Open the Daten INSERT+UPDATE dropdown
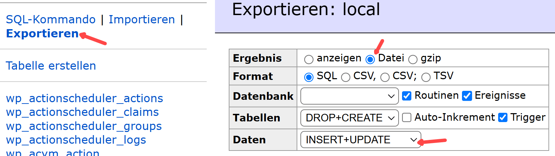555x156 pixels. pyautogui.click(x=361, y=140)
